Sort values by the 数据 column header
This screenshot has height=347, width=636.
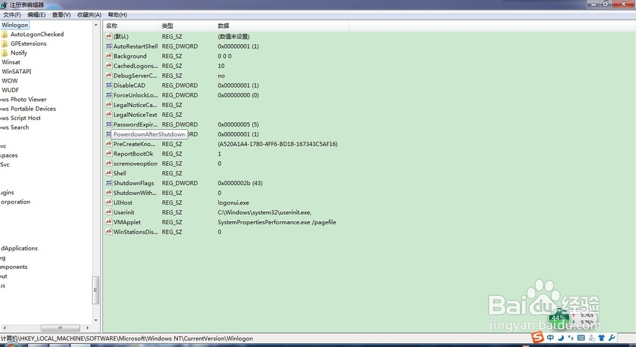[282, 25]
